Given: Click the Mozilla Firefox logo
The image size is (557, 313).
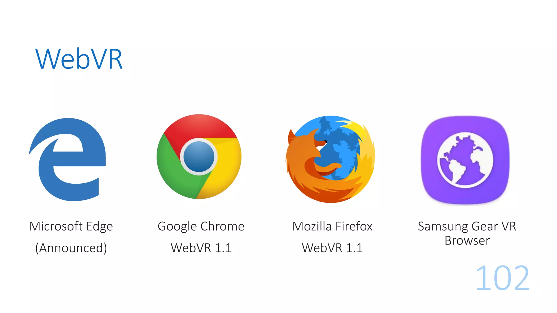Looking at the screenshot, I should 330,159.
